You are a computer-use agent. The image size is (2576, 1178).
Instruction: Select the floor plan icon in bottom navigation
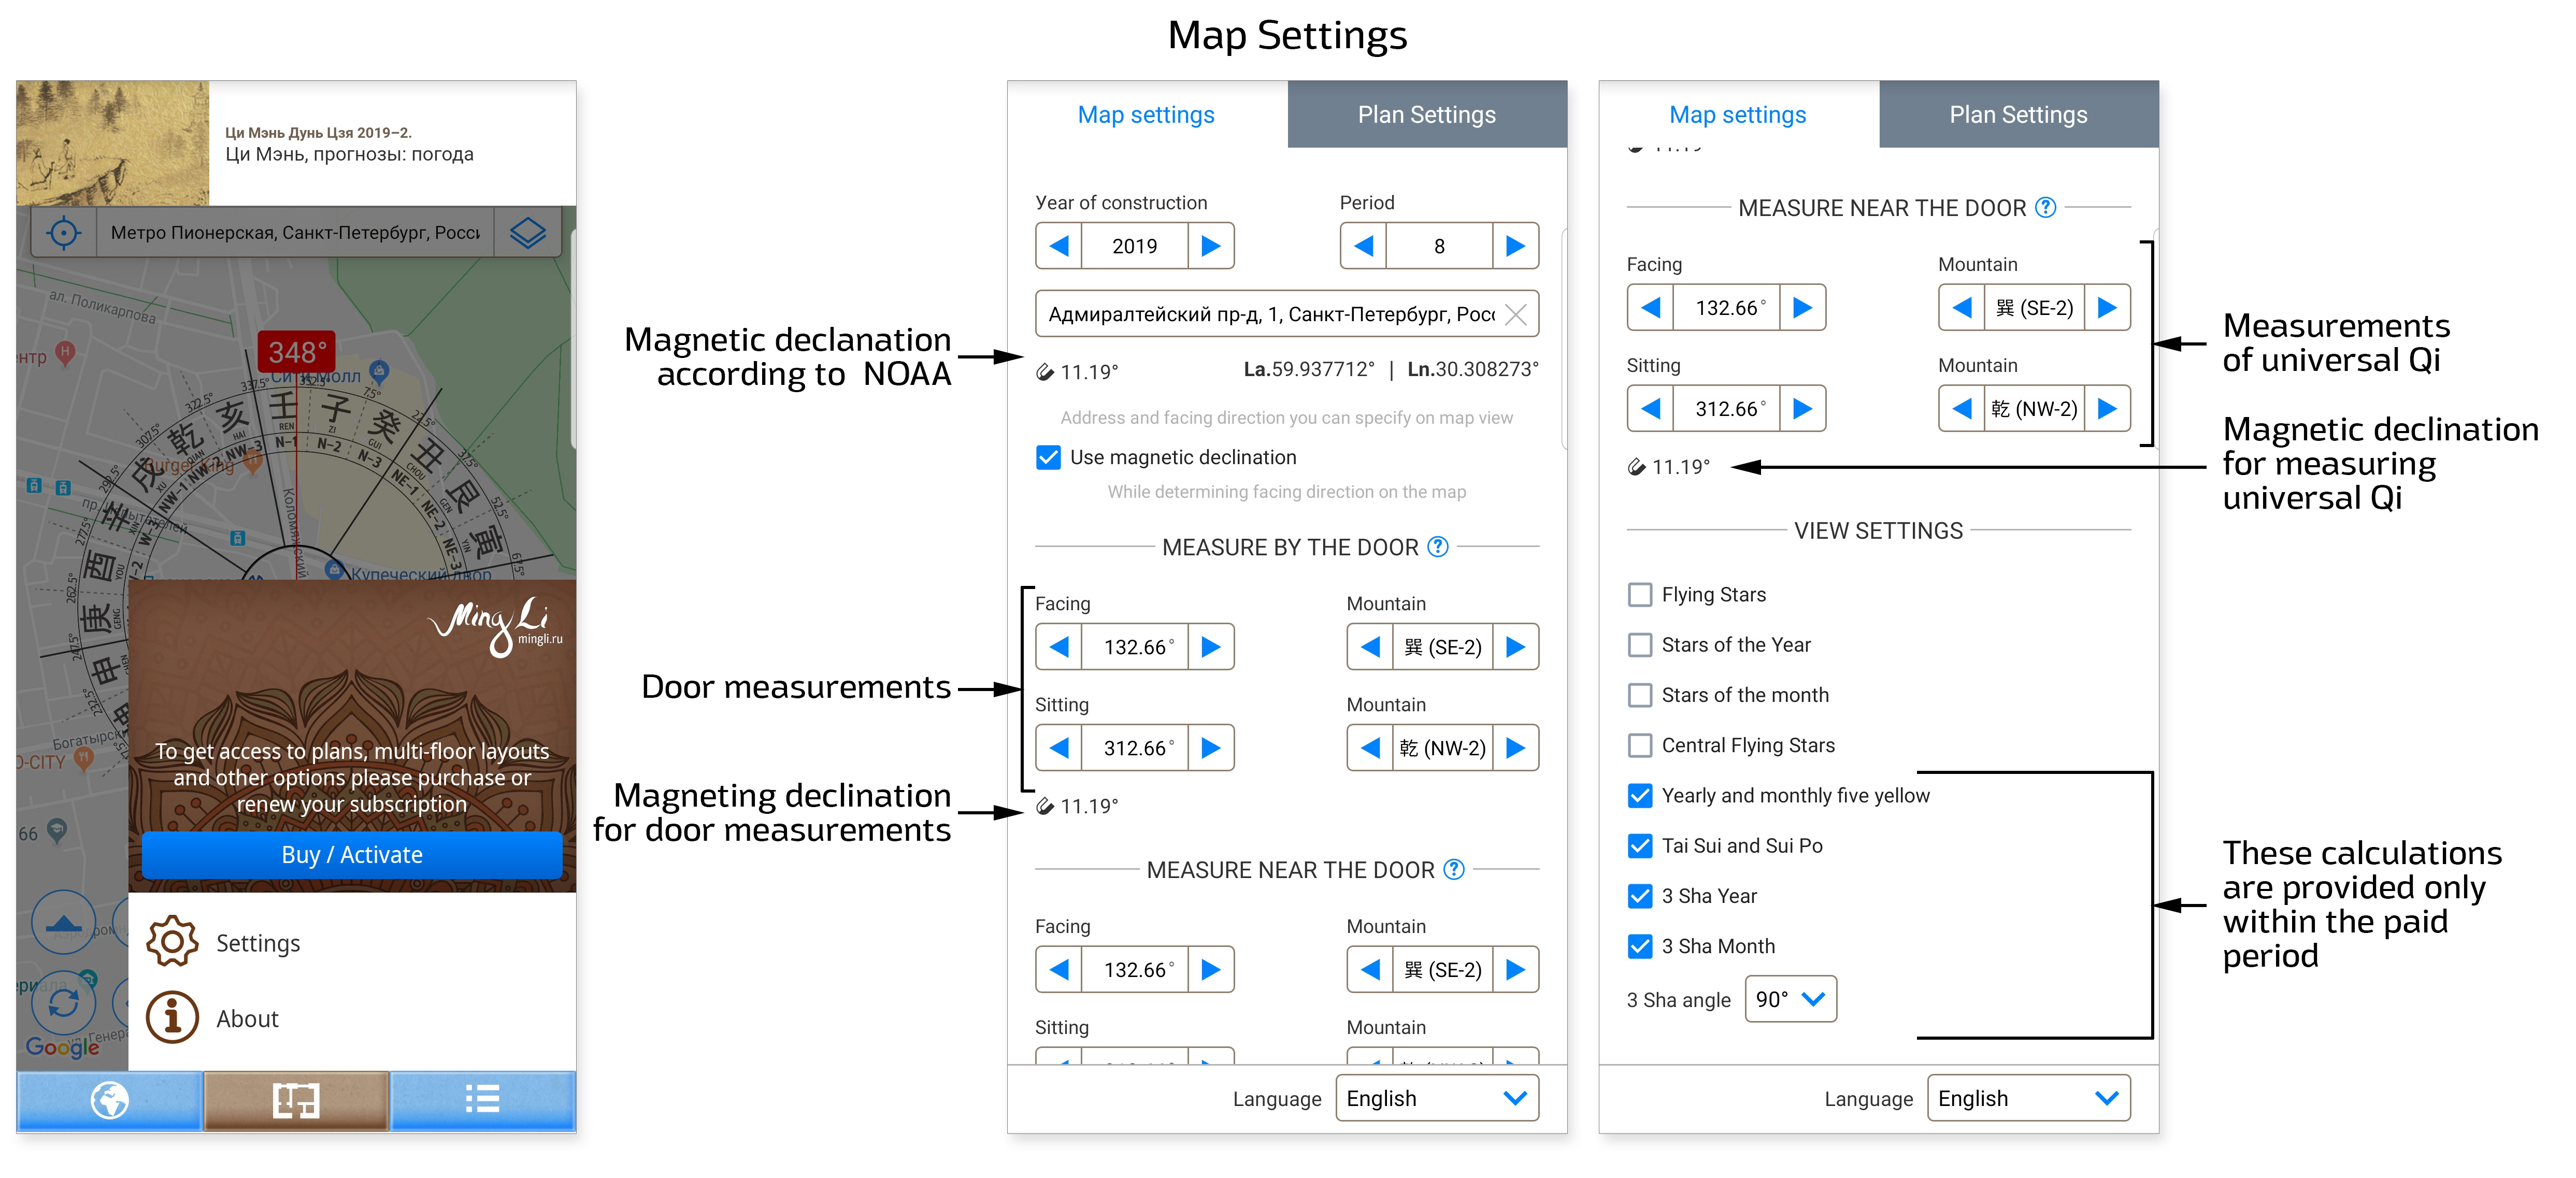296,1100
